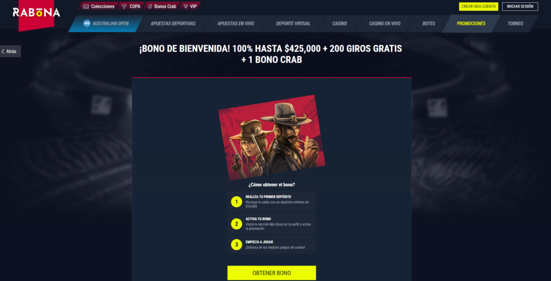Click the Bonus Crab icon

(x=150, y=6)
